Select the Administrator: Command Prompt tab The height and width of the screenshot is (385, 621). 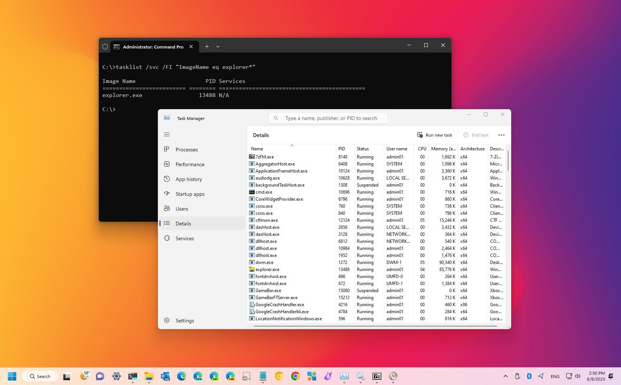(x=153, y=47)
